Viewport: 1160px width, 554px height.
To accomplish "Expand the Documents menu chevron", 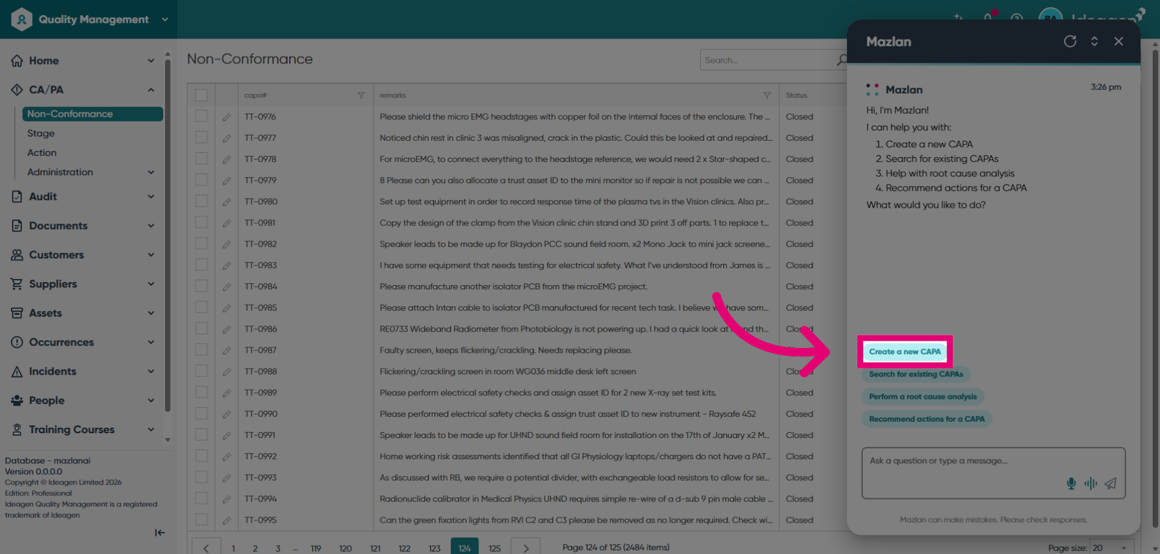I will pos(151,226).
